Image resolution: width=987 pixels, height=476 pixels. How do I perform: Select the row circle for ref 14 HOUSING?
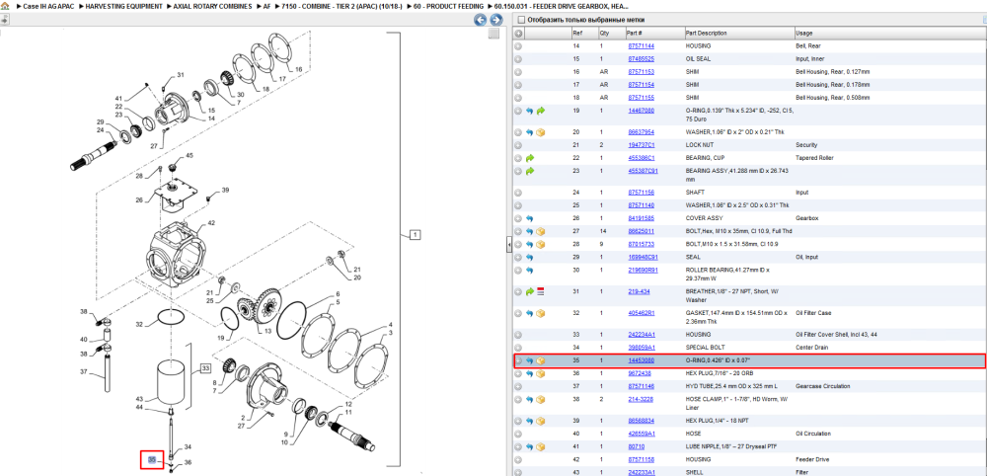519,46
